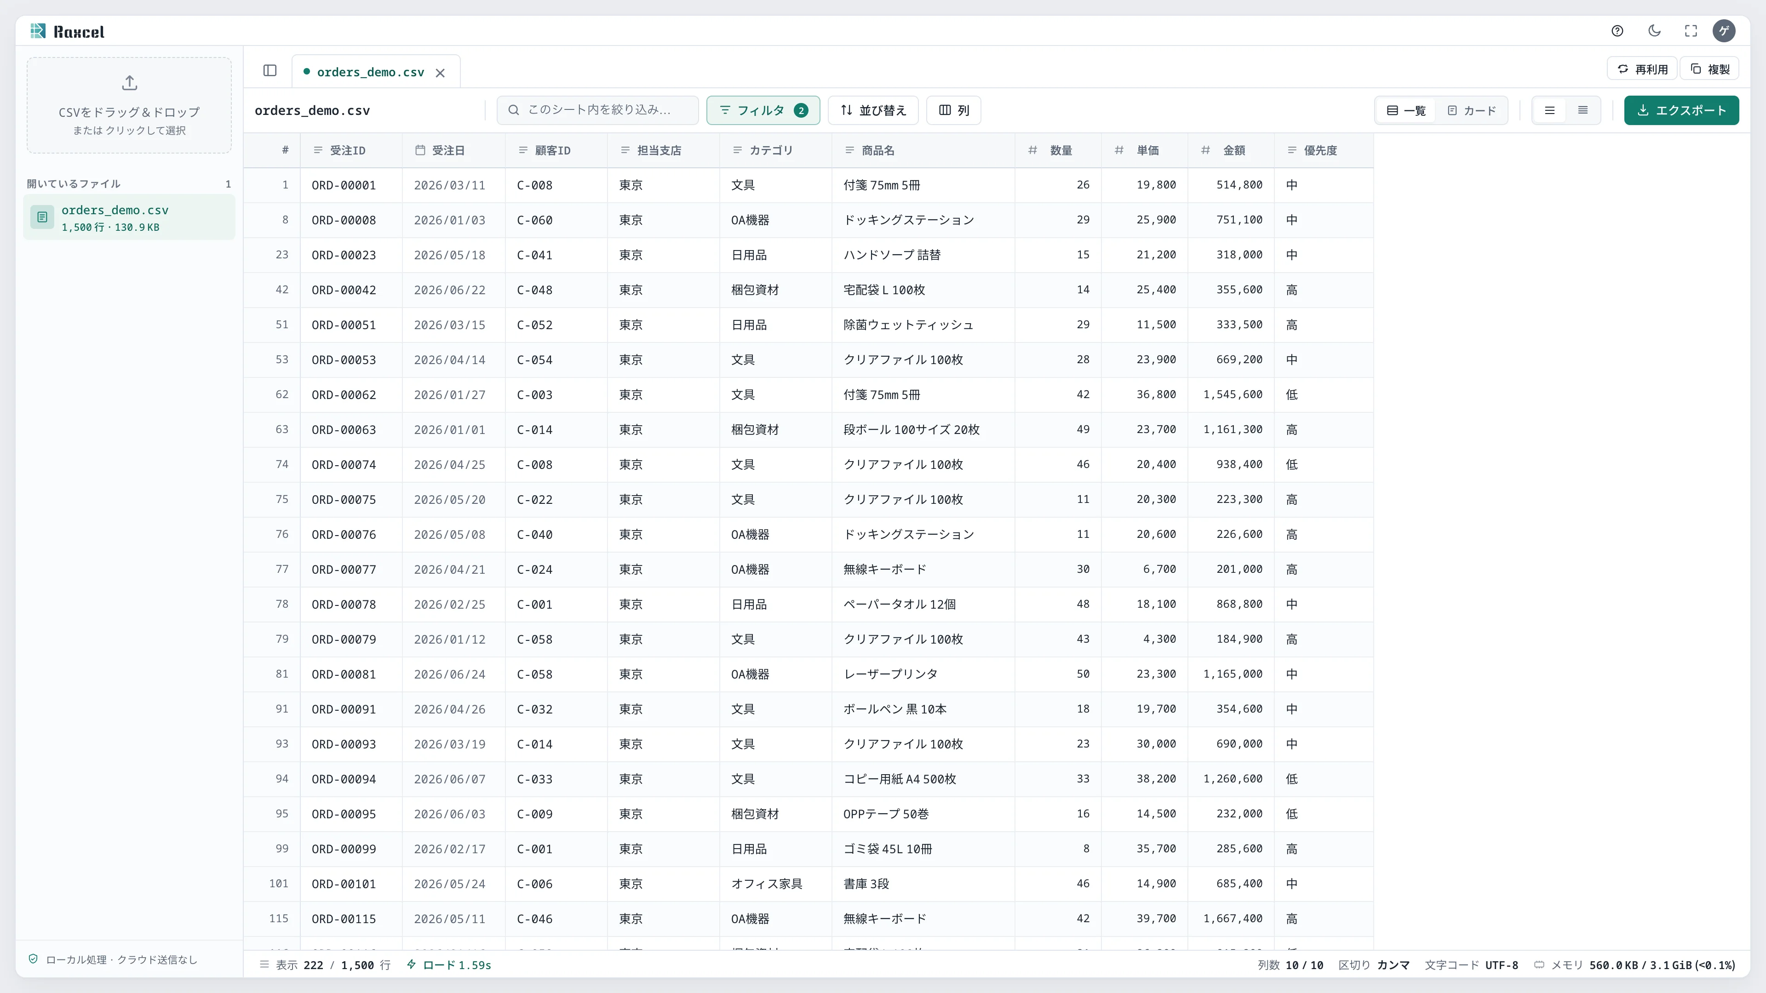The height and width of the screenshot is (993, 1766).
Task: Select compact row density icon
Action: coord(1583,110)
